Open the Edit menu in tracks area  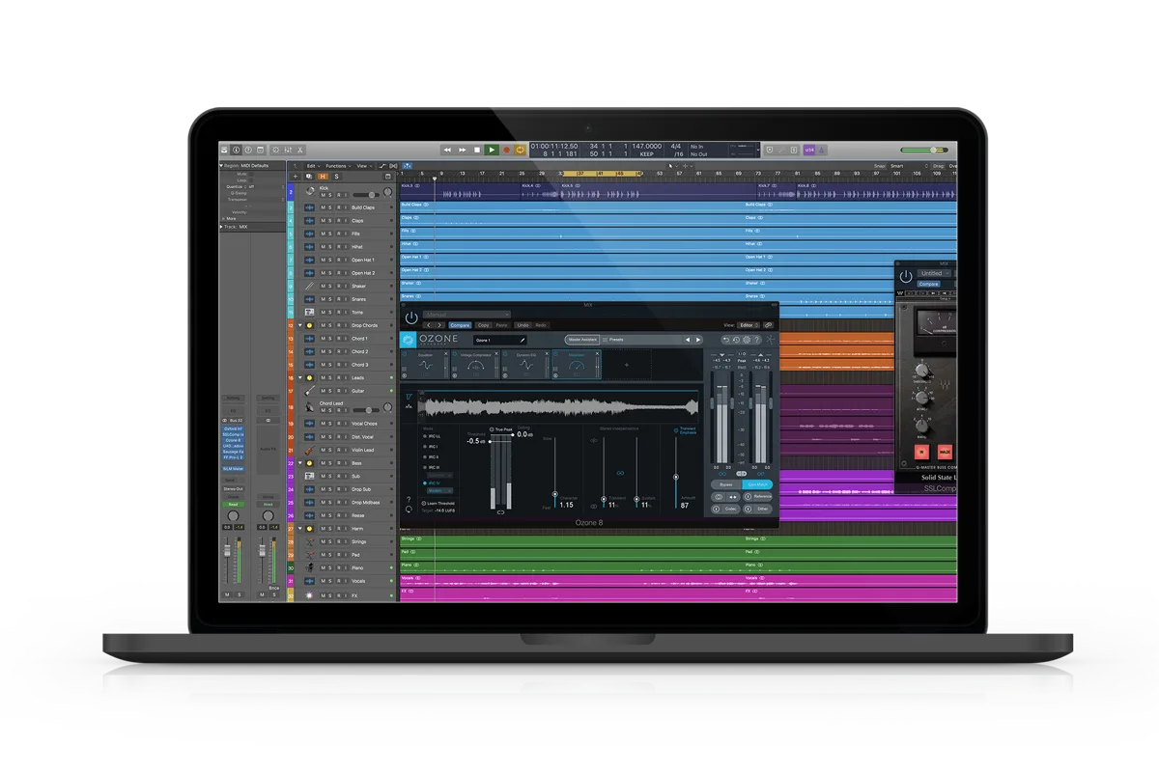[x=313, y=166]
